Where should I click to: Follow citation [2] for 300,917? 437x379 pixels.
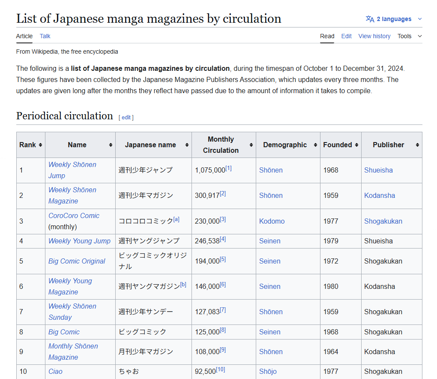point(223,194)
